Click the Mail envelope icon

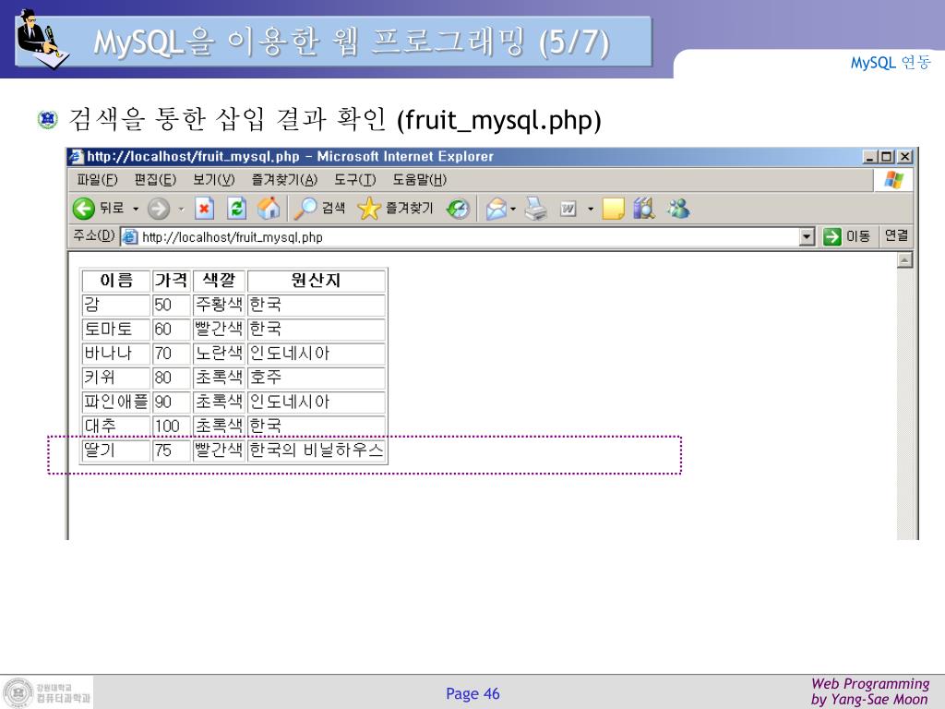(x=496, y=209)
